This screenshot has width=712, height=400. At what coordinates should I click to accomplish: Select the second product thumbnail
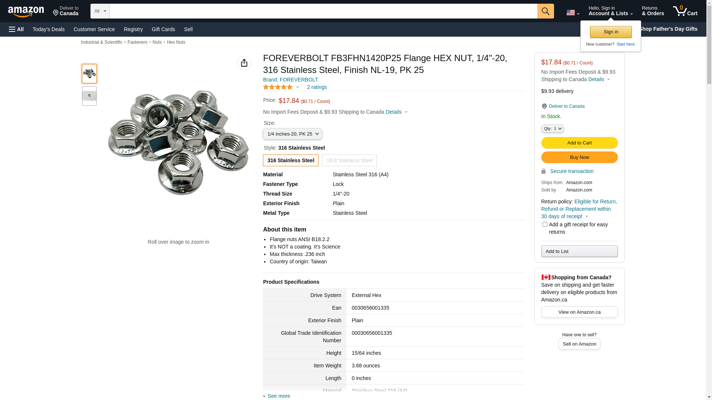coord(89,96)
